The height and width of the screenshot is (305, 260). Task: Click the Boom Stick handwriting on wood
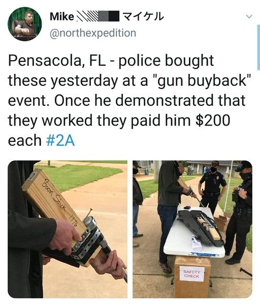click(55, 196)
